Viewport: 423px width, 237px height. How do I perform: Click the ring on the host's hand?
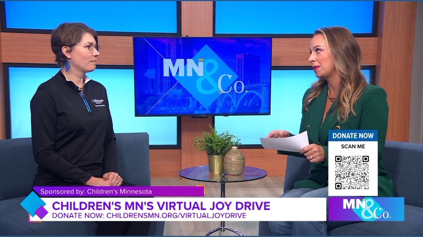[x=311, y=157]
